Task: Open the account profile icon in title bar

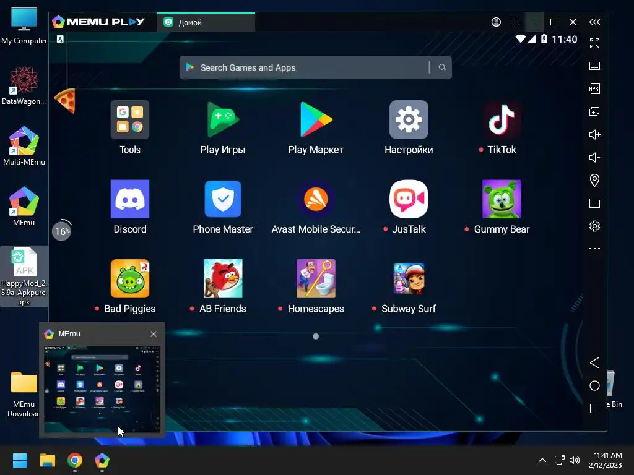Action: [x=496, y=22]
